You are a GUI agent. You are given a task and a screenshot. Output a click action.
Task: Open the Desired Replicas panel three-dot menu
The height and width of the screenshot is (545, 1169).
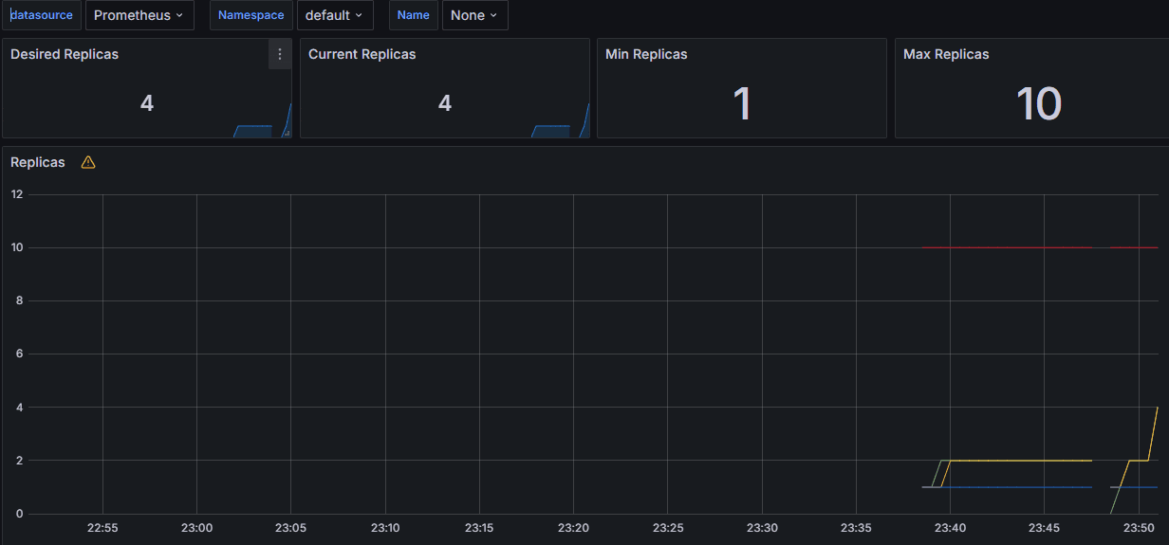[x=279, y=55]
